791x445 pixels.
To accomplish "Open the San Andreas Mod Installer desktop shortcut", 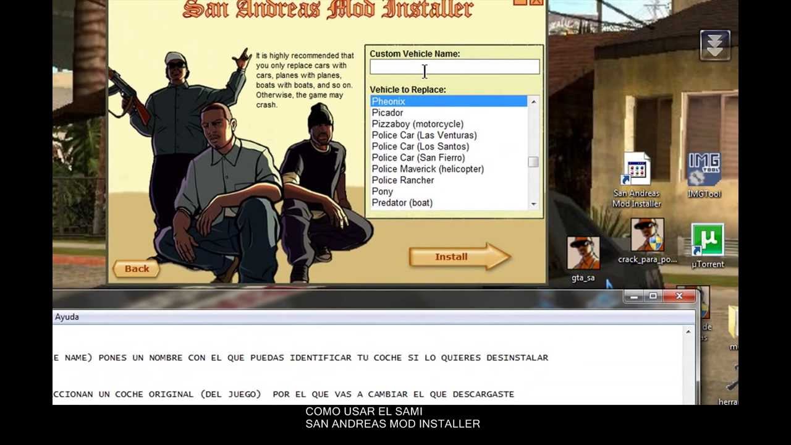I will (637, 180).
